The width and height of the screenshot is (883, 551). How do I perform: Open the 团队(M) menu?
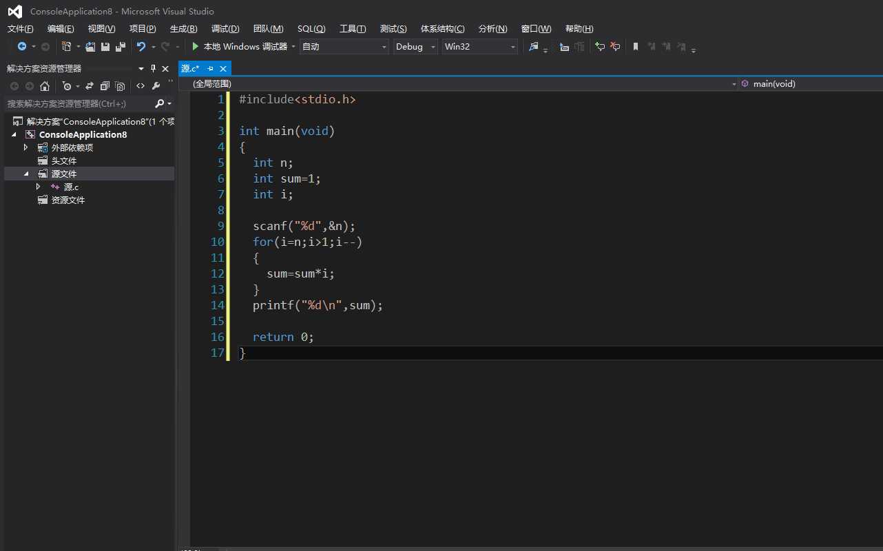click(x=268, y=29)
